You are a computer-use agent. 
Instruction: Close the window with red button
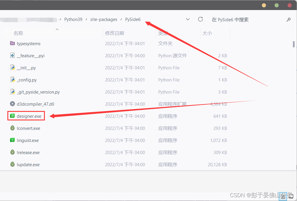coord(289,5)
